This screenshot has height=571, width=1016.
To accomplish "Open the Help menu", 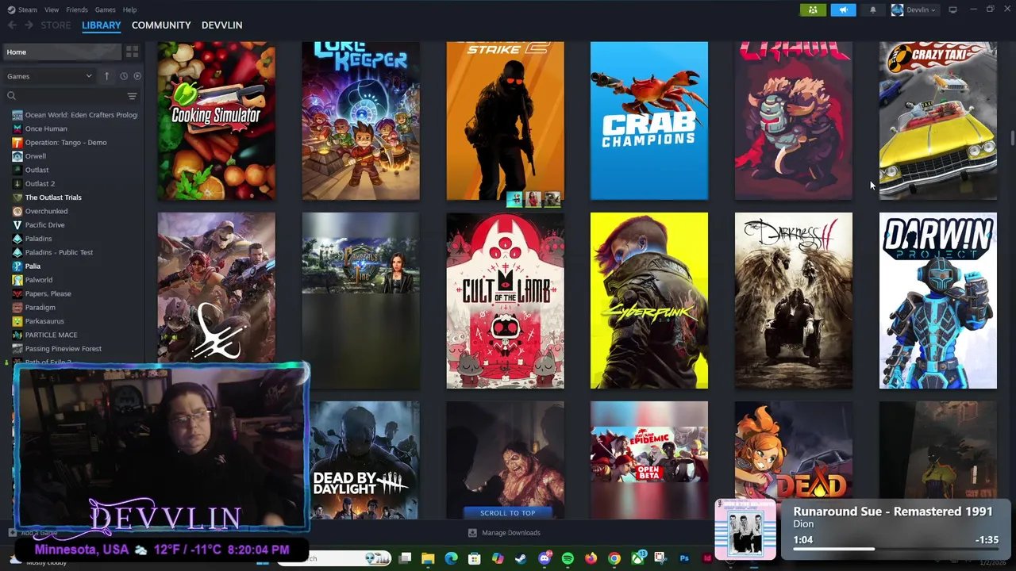I will click(x=129, y=10).
